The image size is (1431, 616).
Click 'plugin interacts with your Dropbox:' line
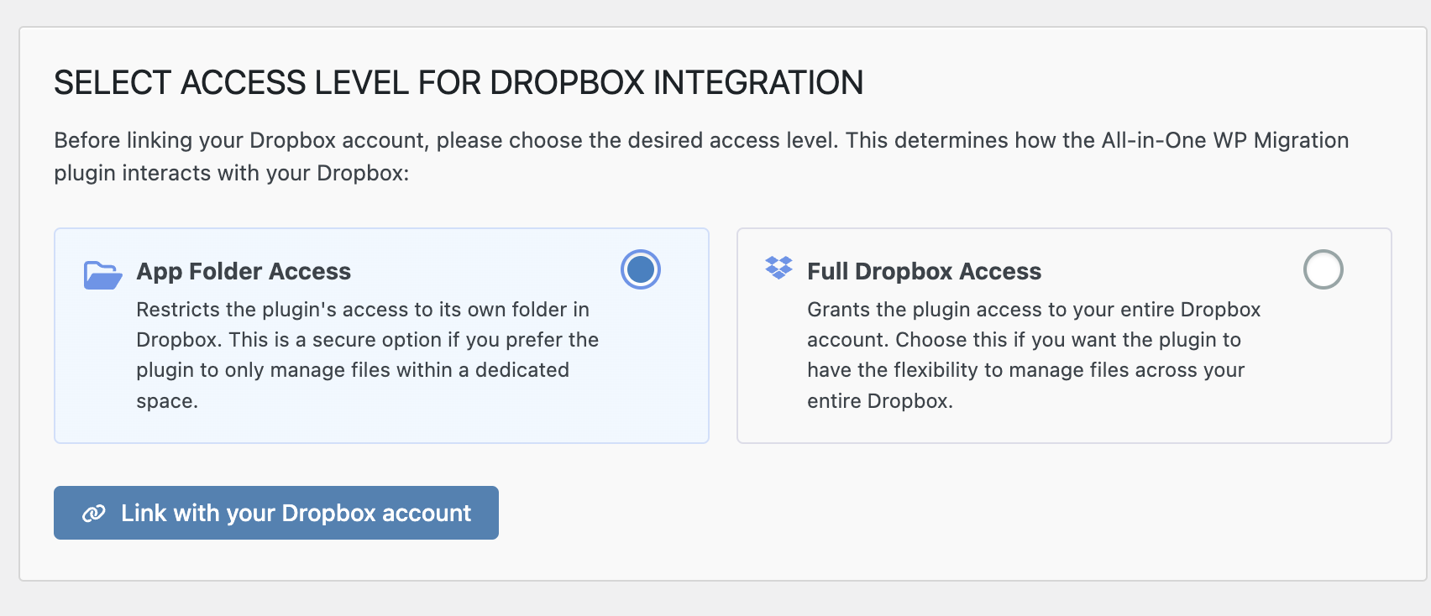click(x=231, y=173)
